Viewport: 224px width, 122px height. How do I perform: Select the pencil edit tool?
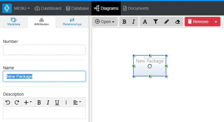(166, 22)
